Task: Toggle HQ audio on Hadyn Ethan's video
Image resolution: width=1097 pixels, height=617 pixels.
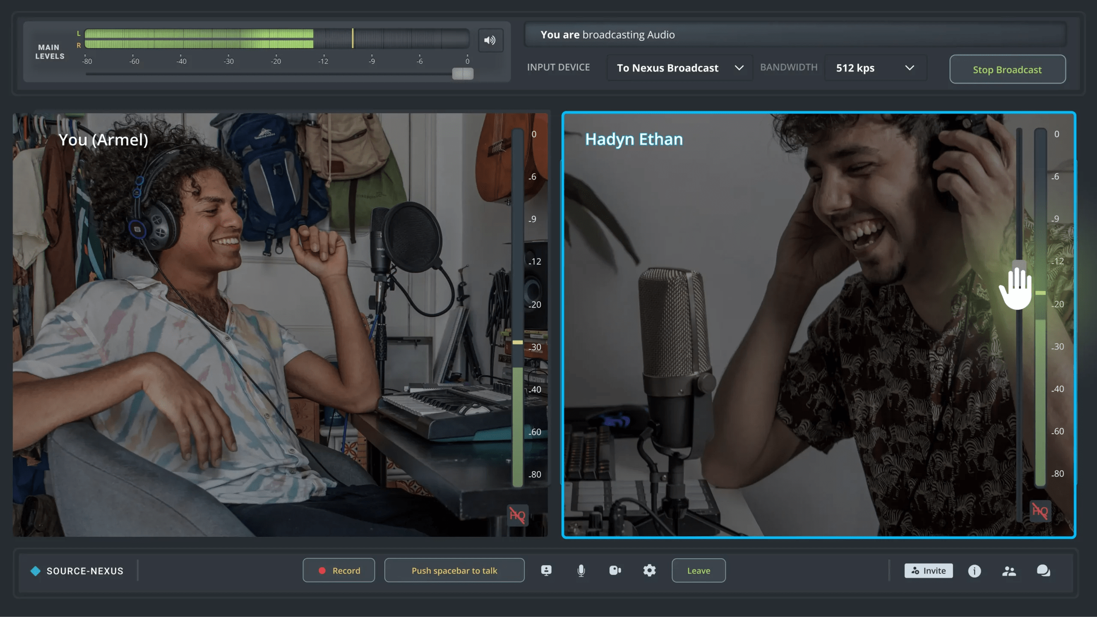Action: pyautogui.click(x=1040, y=511)
